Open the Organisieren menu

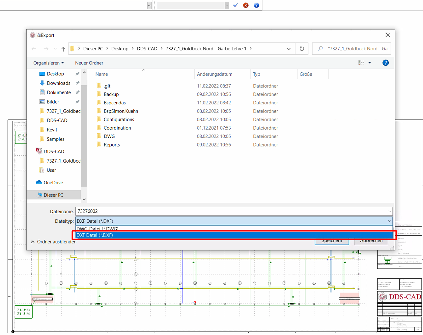tap(48, 63)
